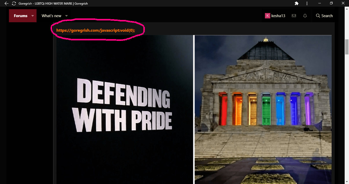Reload the Goregrish page
This screenshot has height=184, width=349.
pos(14,4)
